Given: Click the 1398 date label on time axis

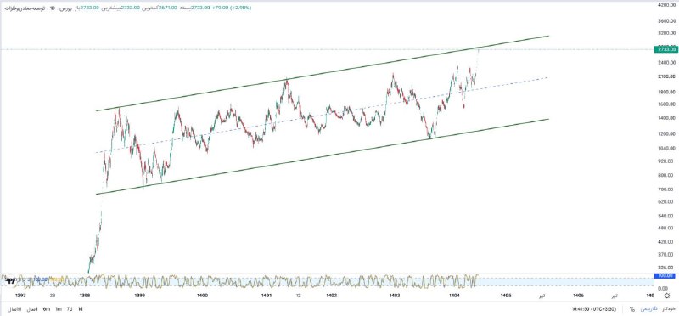Looking at the screenshot, I should pos(85,296).
